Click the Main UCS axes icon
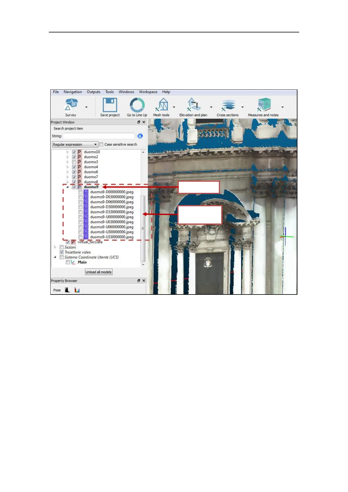 point(73,262)
